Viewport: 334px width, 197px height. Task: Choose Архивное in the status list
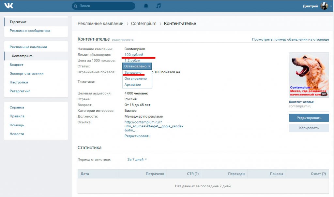[x=133, y=85]
